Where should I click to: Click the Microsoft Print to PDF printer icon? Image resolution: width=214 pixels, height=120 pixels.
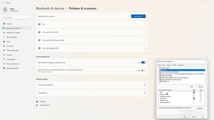pos(39,32)
